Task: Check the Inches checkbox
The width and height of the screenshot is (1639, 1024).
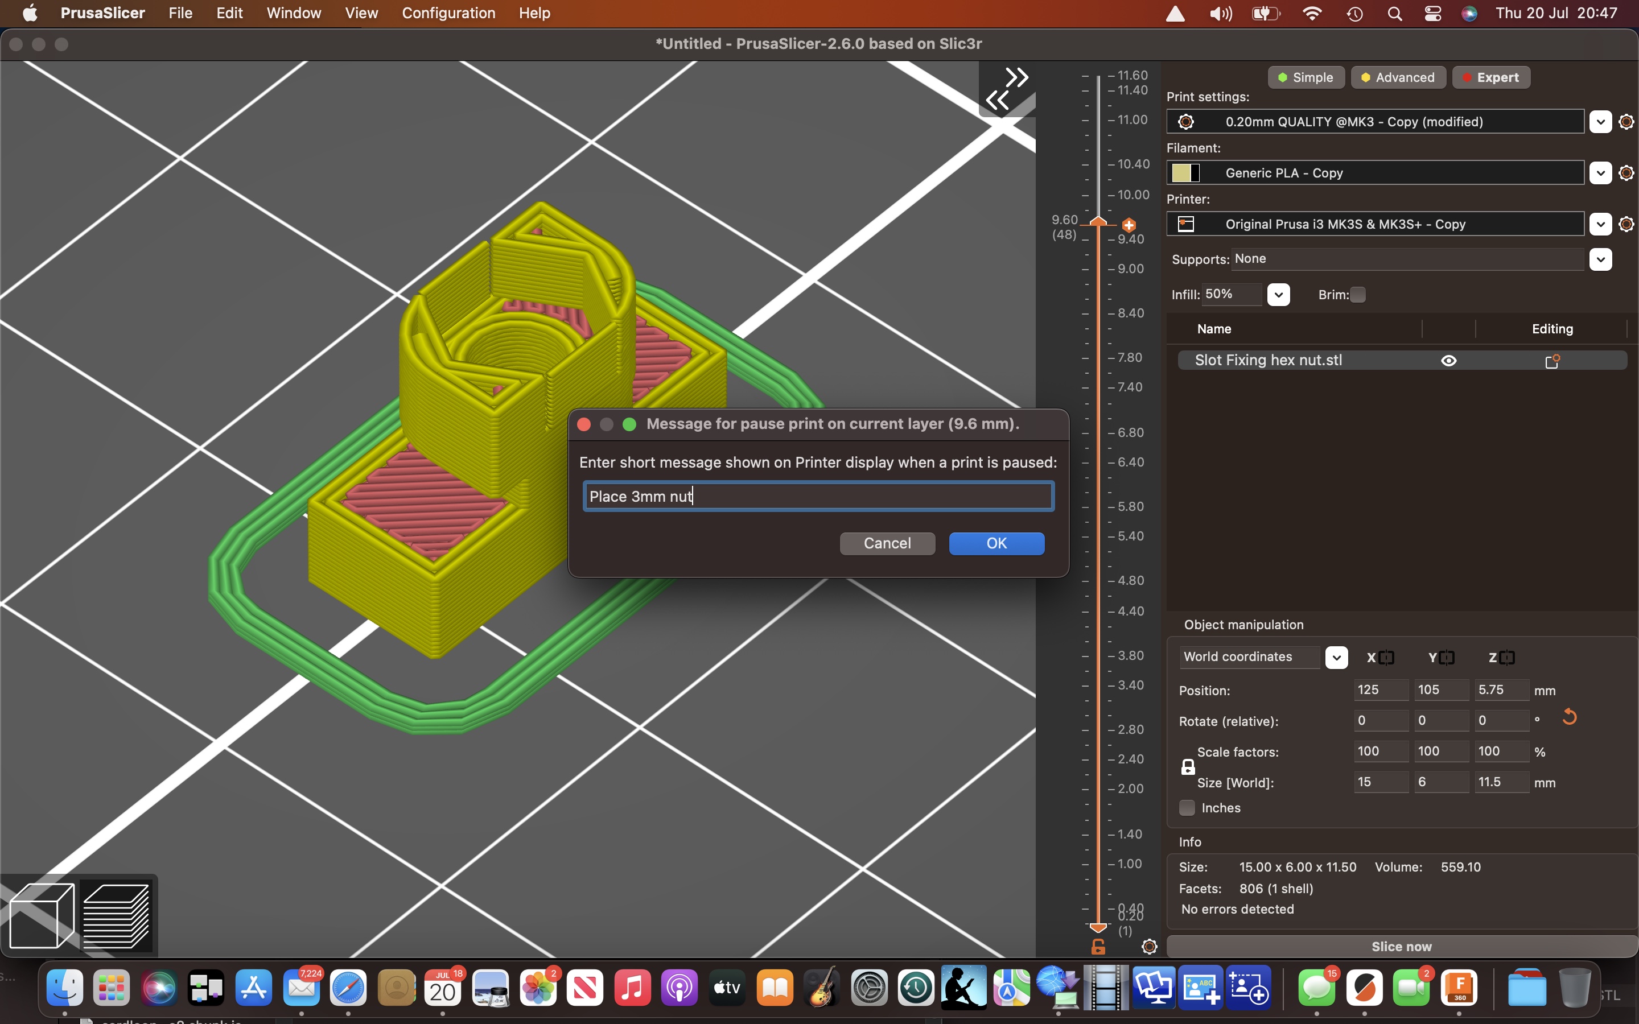Action: [x=1187, y=808]
